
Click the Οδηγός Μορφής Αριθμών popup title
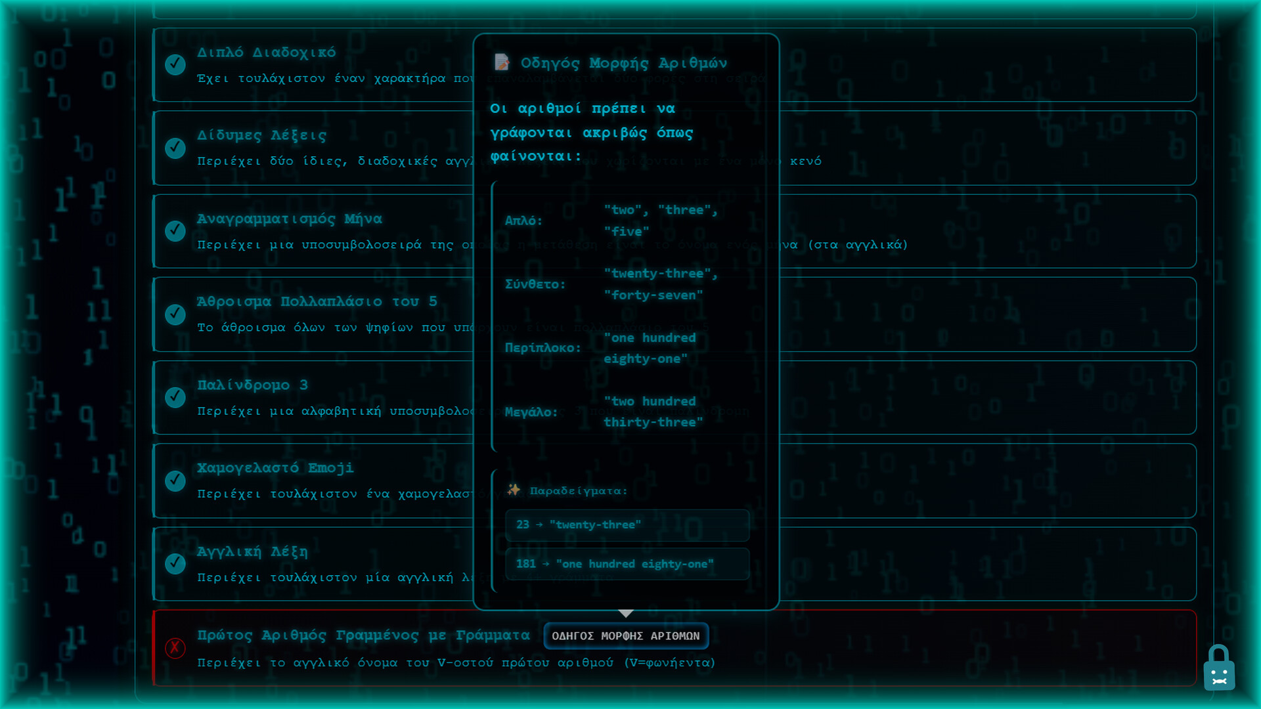623,63
